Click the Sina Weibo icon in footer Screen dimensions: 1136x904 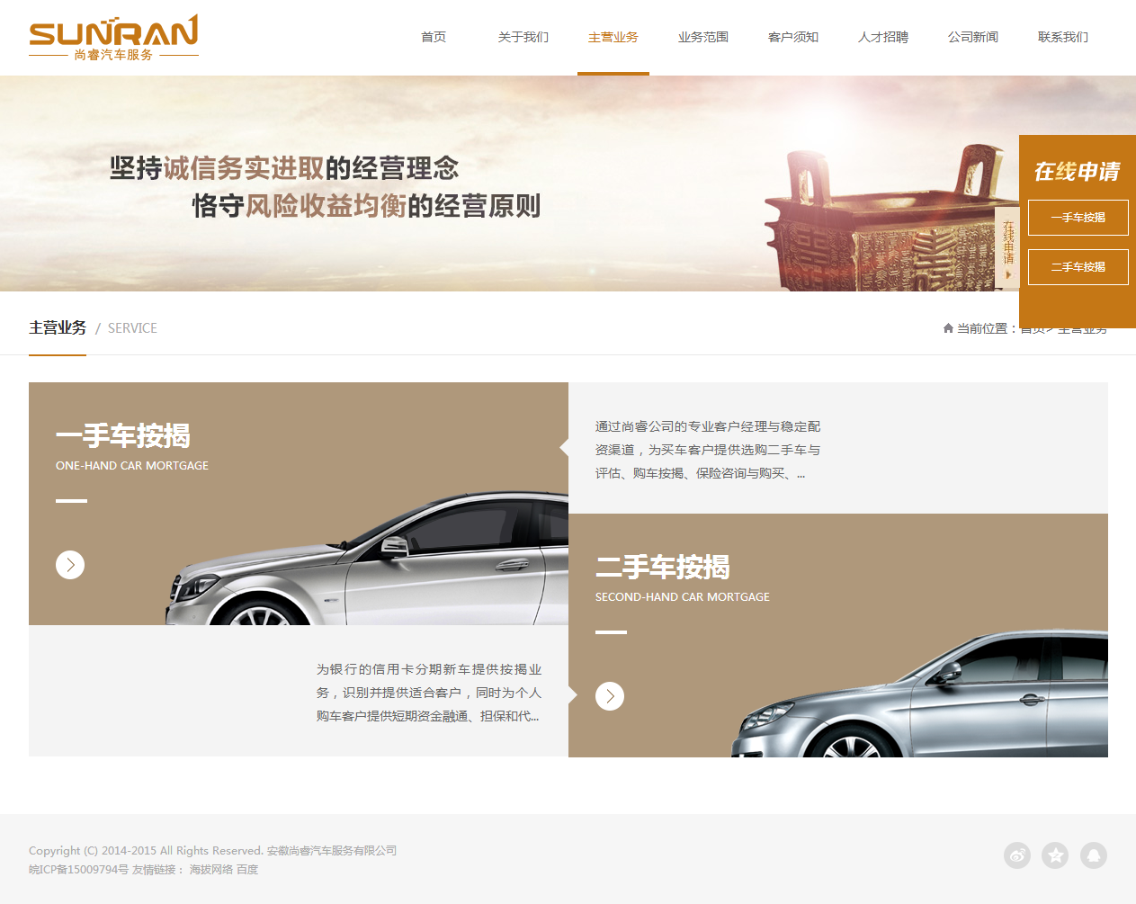click(x=1017, y=855)
